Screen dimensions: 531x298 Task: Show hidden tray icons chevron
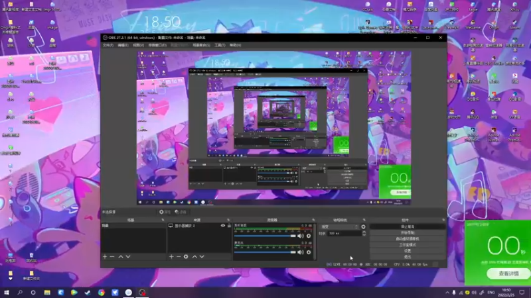click(x=447, y=293)
